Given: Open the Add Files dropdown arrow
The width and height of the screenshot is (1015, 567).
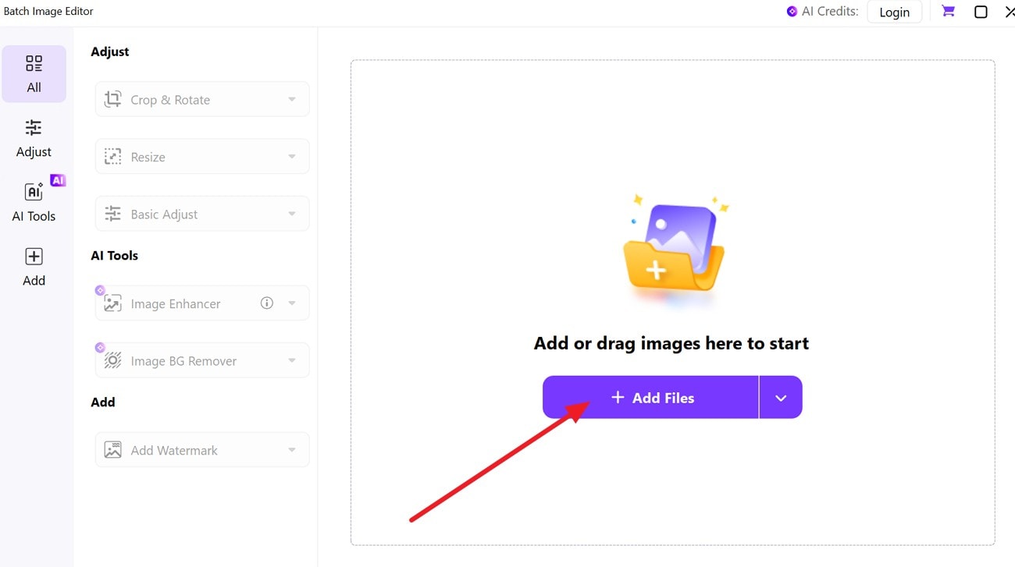Looking at the screenshot, I should click(780, 397).
